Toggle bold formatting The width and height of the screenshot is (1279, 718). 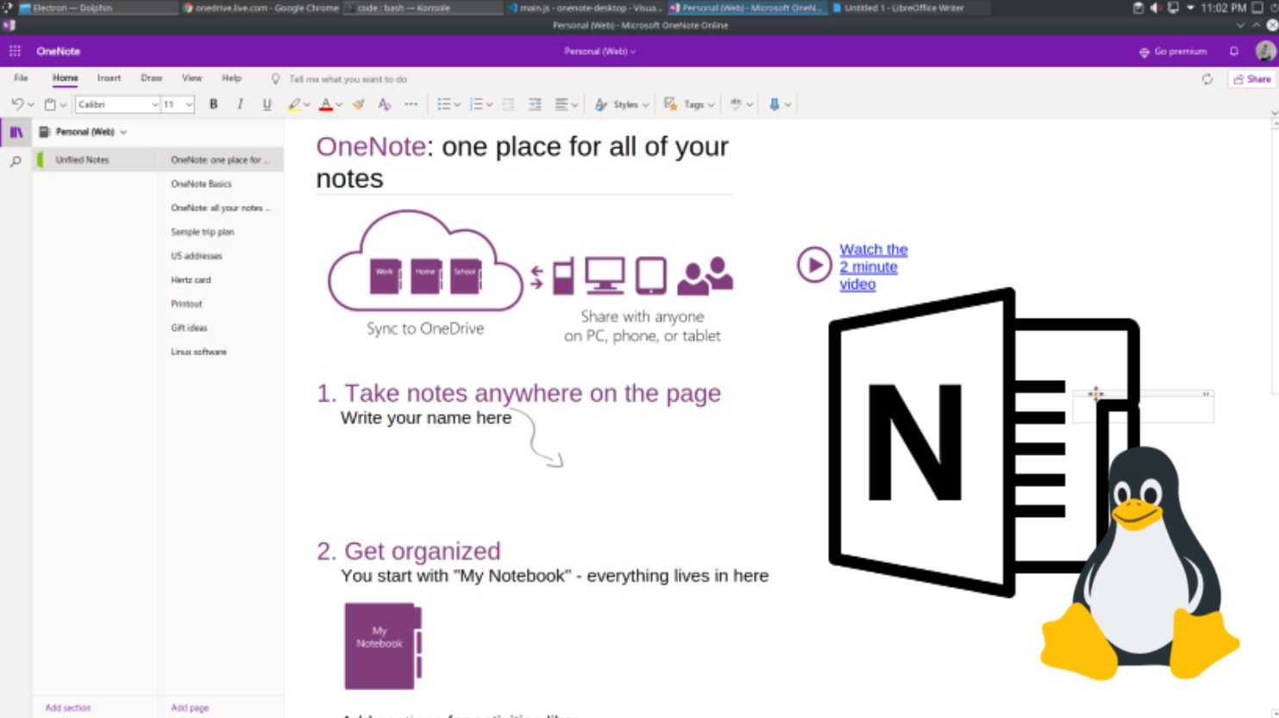(214, 104)
